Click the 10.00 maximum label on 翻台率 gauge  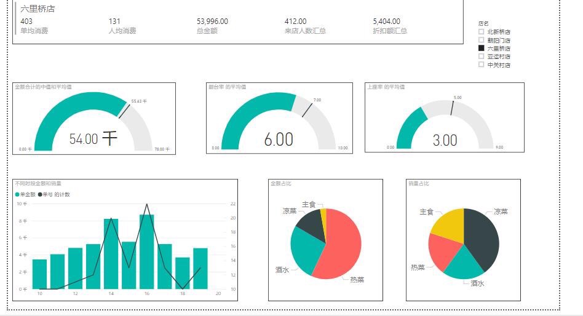click(x=343, y=148)
